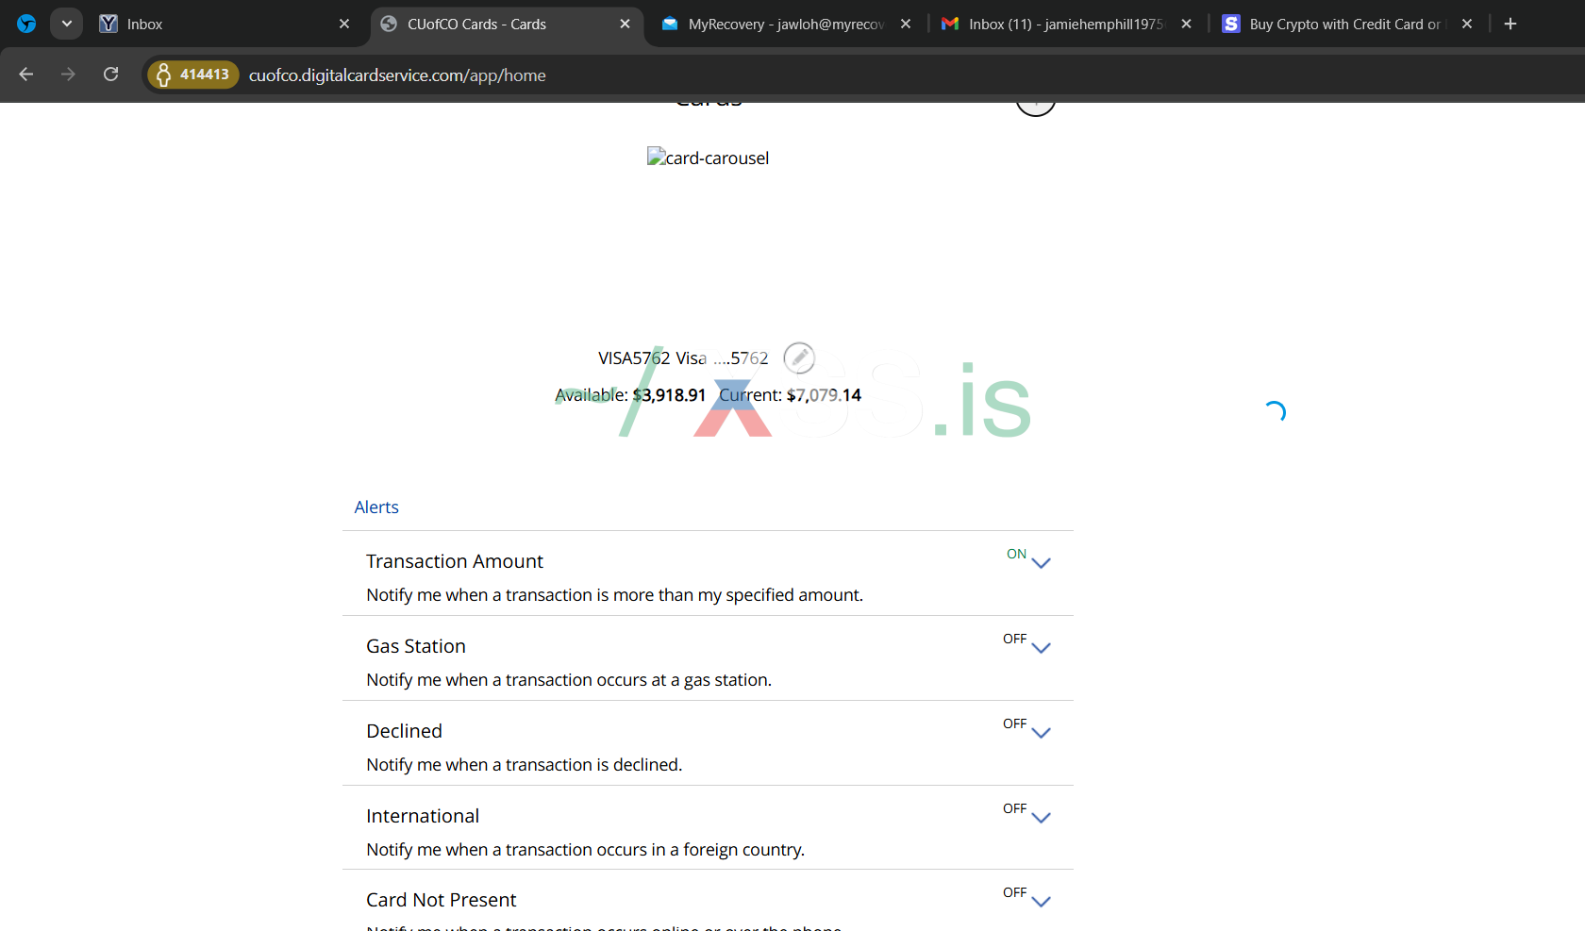Select the Declined alert title

tap(404, 731)
